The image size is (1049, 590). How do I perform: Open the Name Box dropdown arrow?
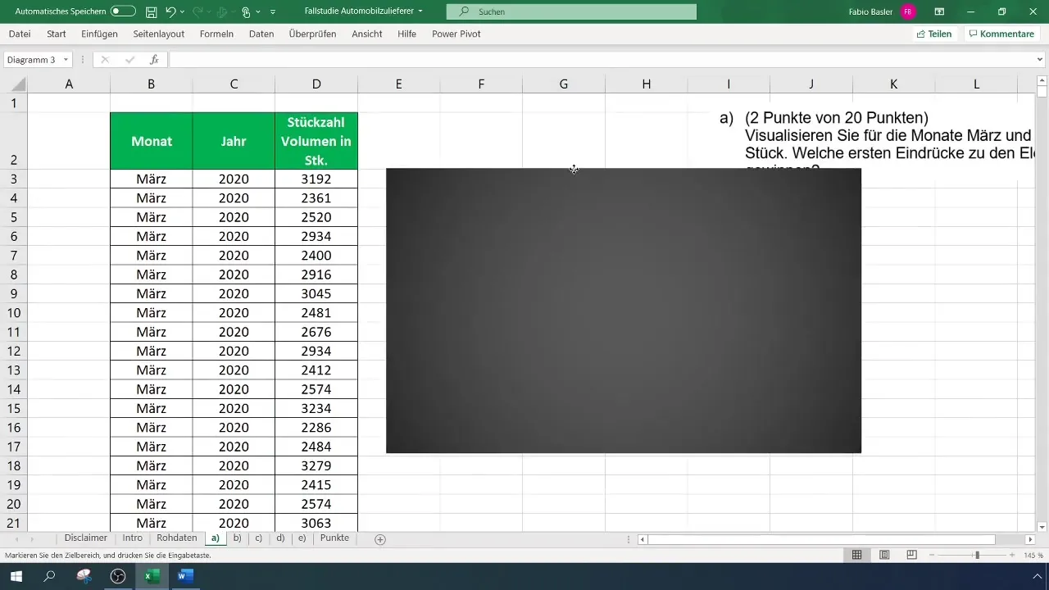pos(66,60)
